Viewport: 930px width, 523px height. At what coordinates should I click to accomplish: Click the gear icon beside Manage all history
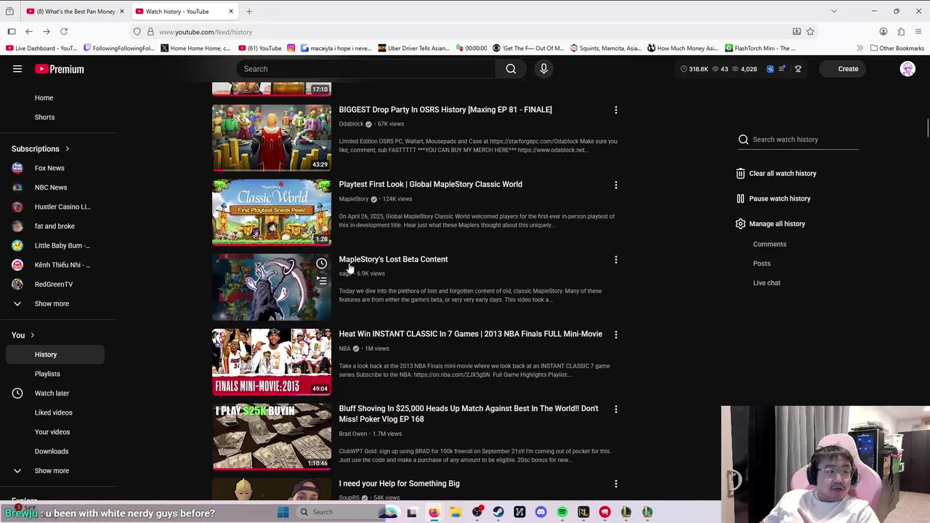[x=740, y=224]
